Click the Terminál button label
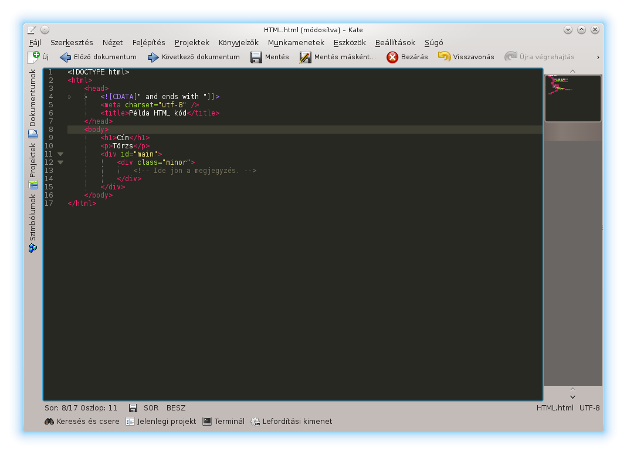 [x=229, y=422]
